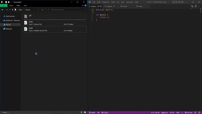
Task: Open VS Code View menu
Action: click(x=113, y=2)
